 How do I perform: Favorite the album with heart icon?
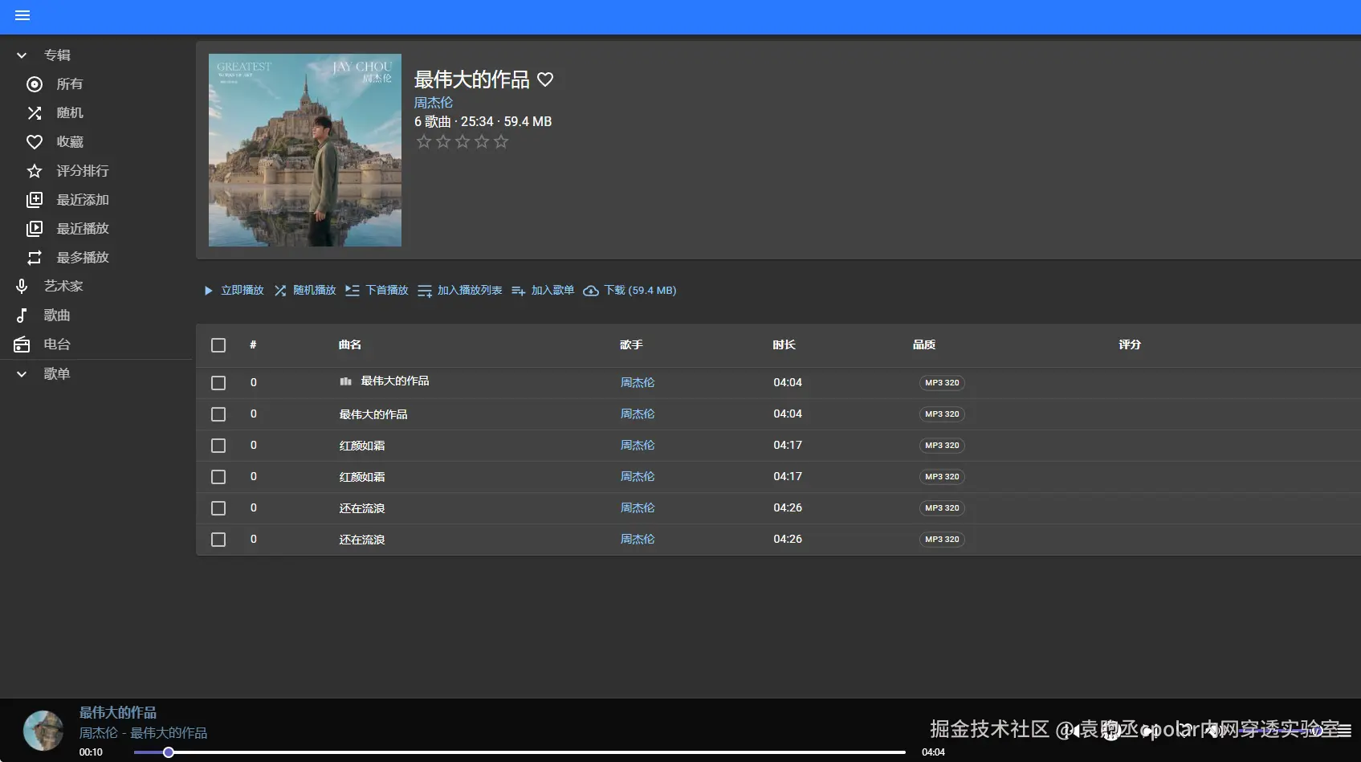(545, 79)
